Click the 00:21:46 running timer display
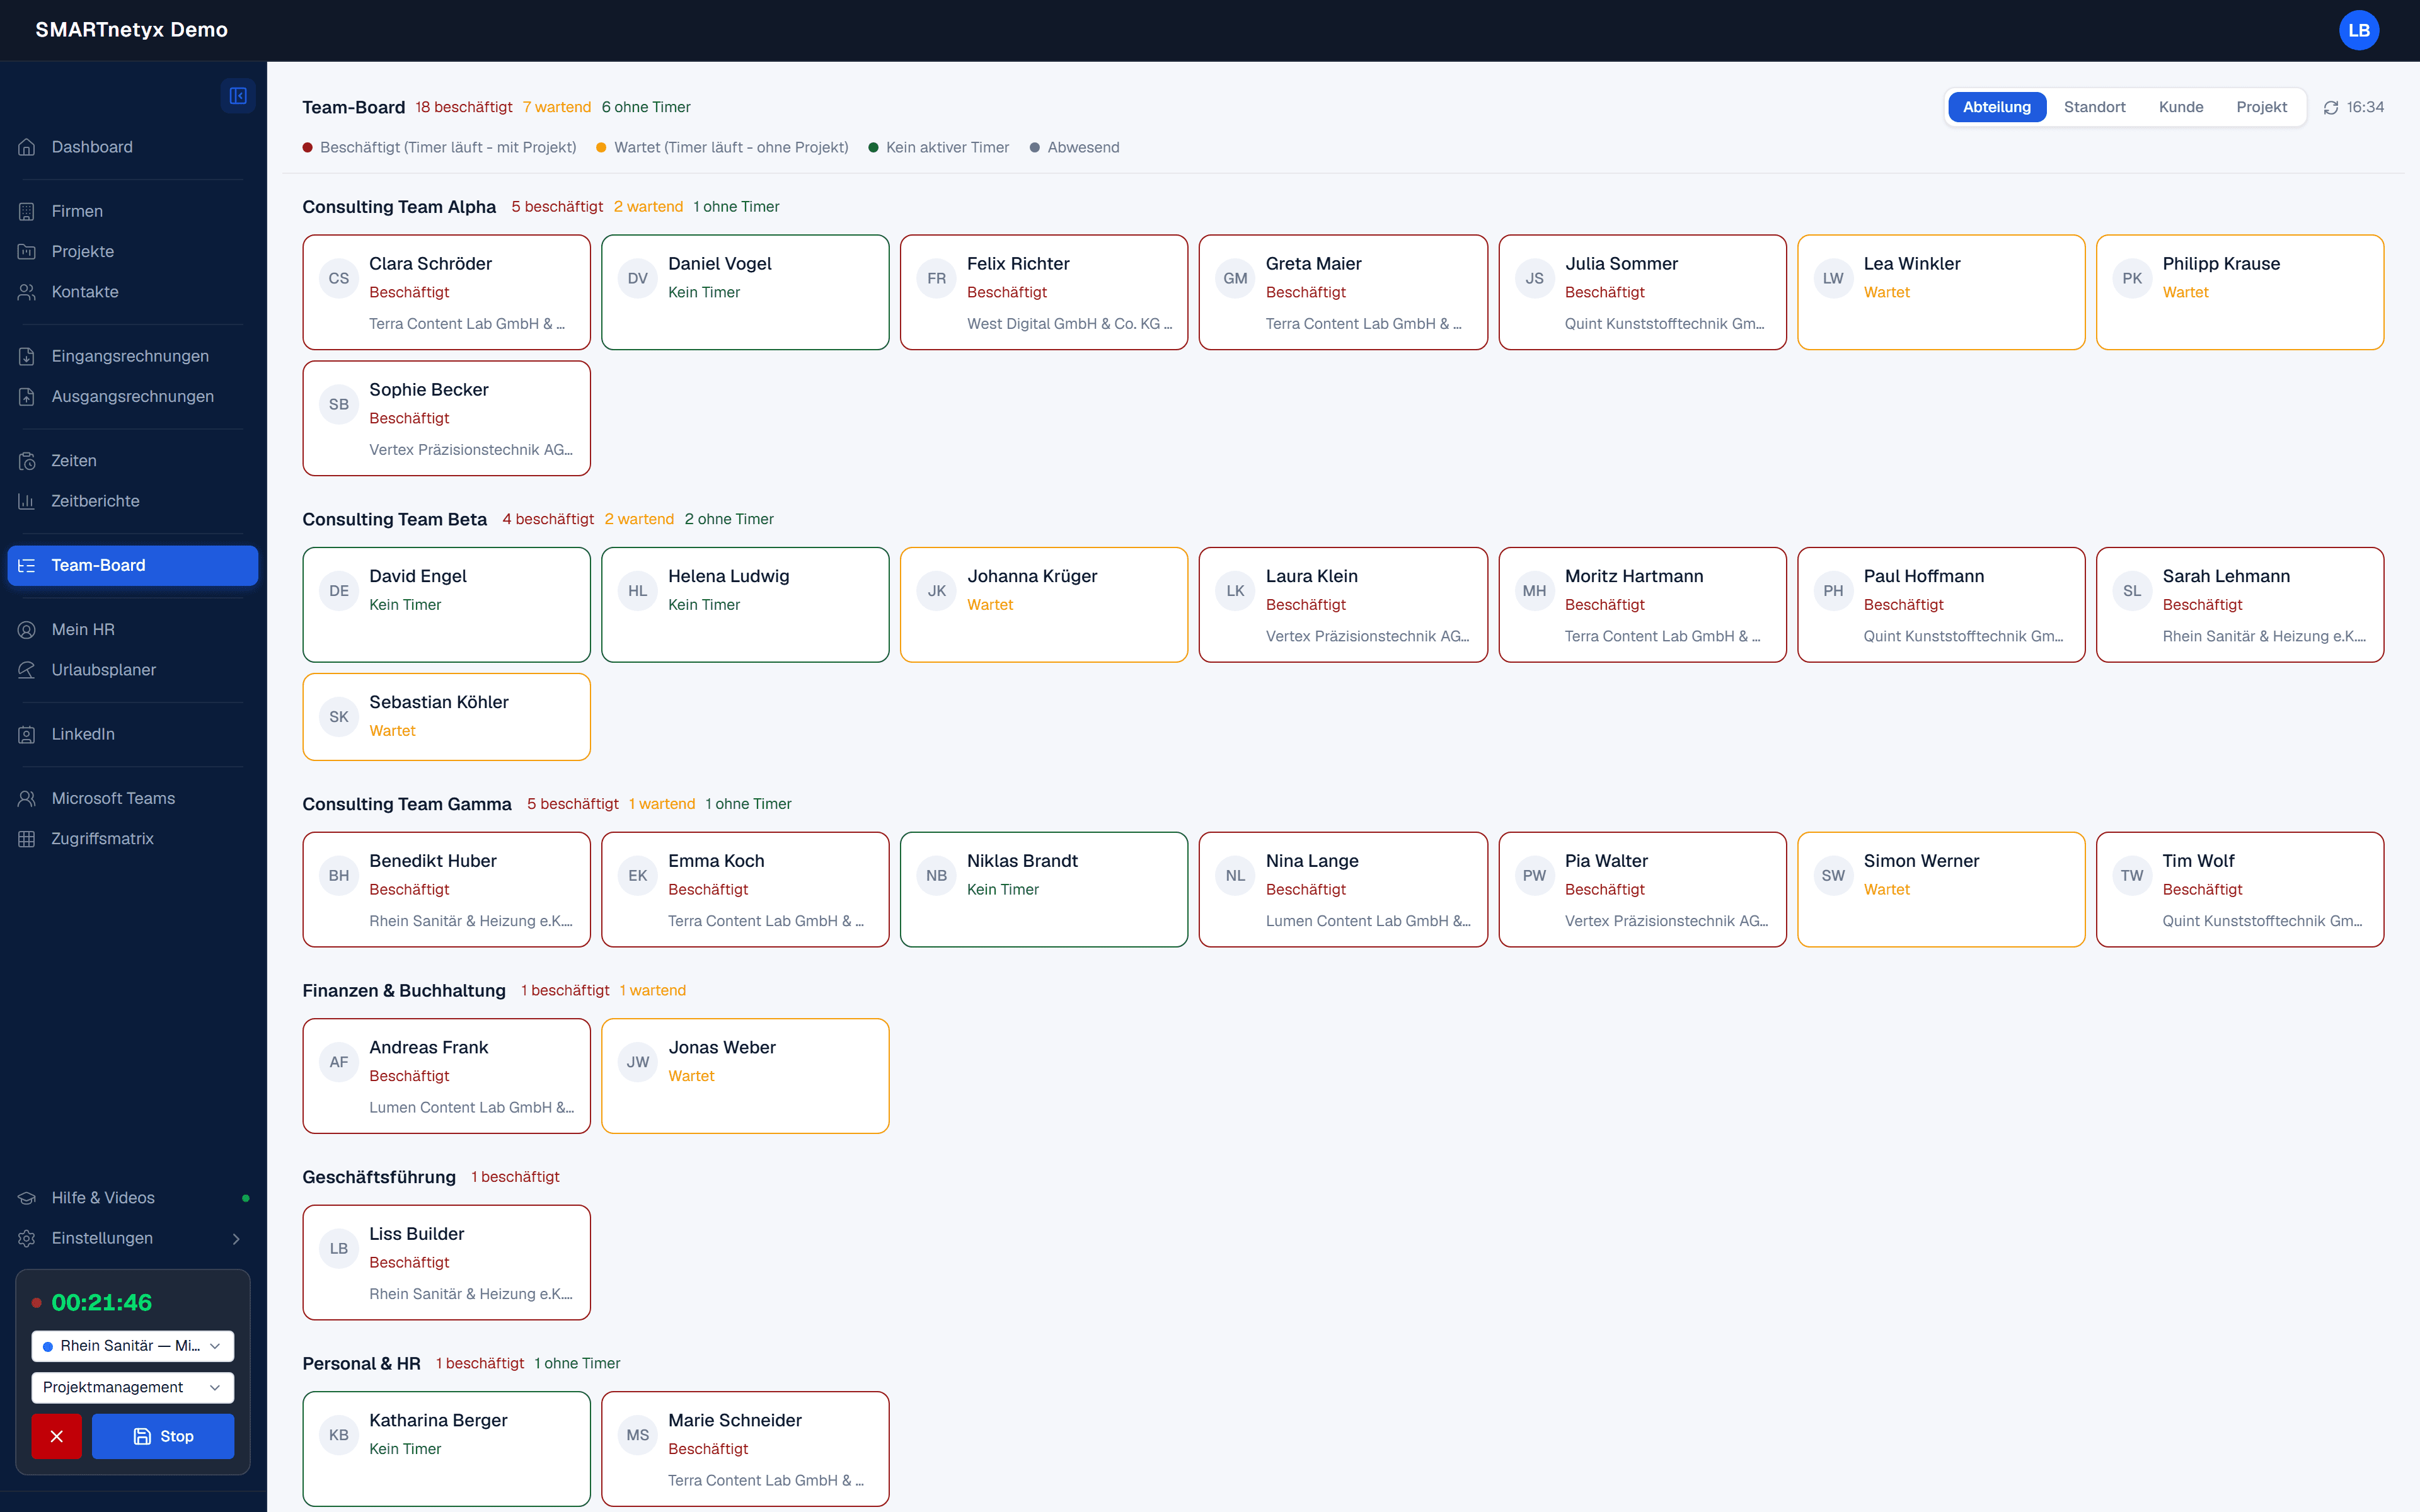This screenshot has width=2420, height=1512. [102, 1302]
